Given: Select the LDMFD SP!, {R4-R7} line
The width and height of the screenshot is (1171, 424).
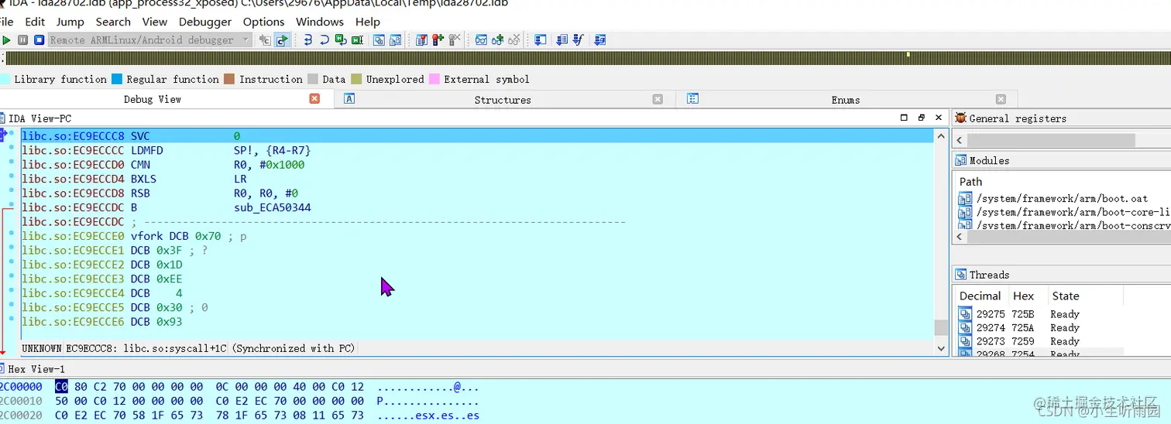Looking at the screenshot, I should click(476, 150).
